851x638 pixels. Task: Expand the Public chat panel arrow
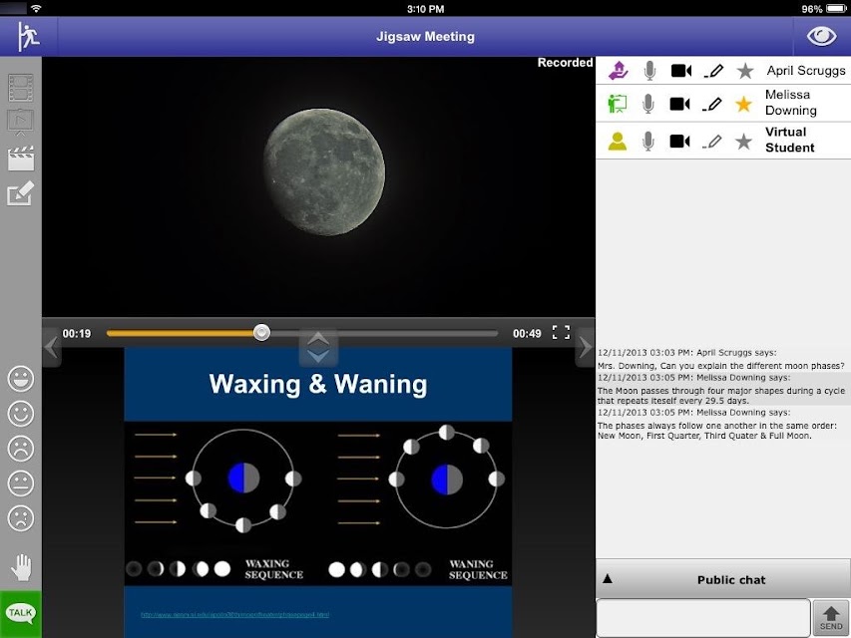(608, 579)
